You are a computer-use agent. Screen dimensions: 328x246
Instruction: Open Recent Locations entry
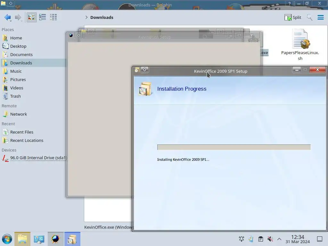click(33, 141)
